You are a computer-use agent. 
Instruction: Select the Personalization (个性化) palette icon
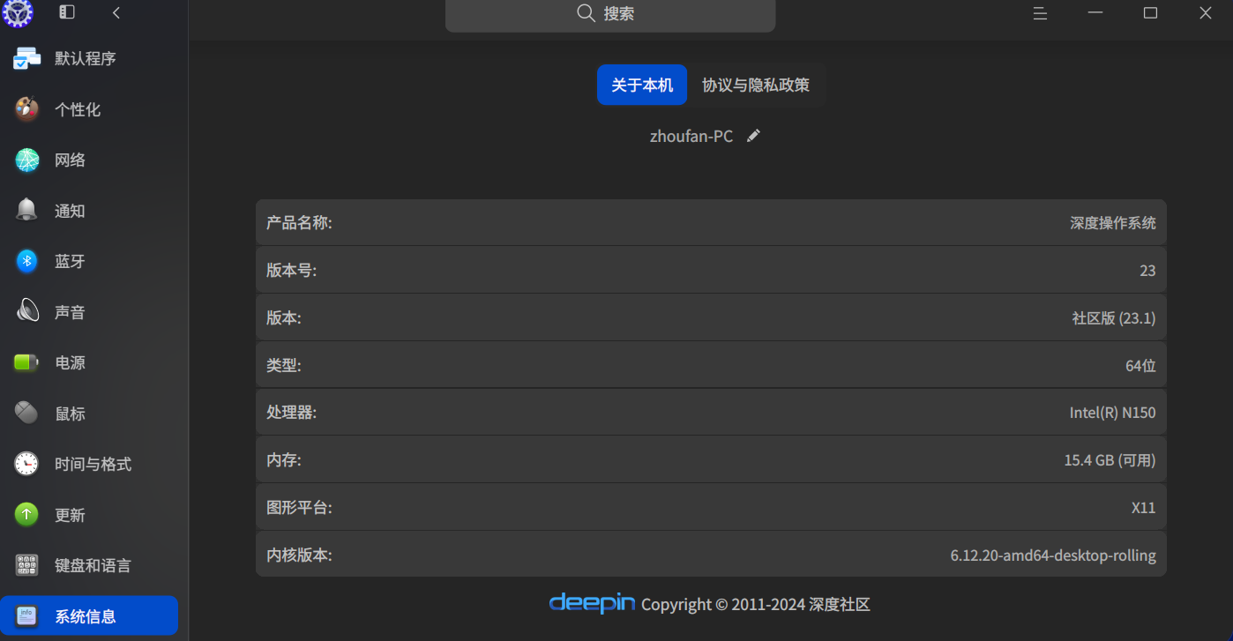point(26,109)
